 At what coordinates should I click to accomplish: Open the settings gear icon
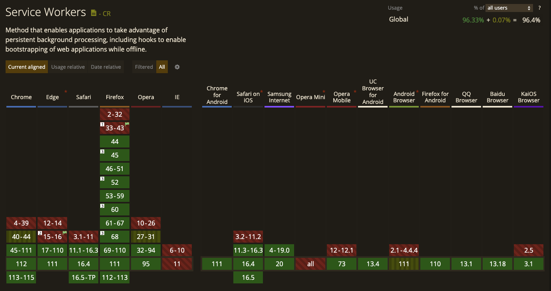177,67
